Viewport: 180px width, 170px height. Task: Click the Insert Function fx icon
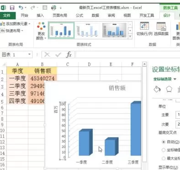click(69, 54)
